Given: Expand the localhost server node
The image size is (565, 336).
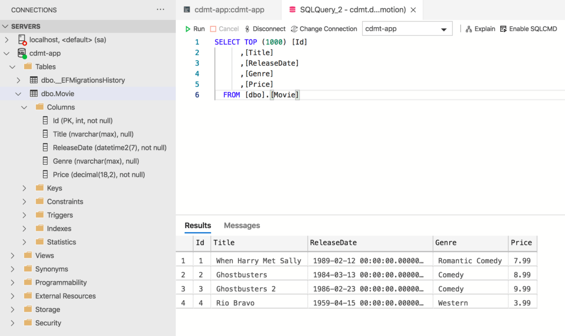Looking at the screenshot, I should pos(7,40).
